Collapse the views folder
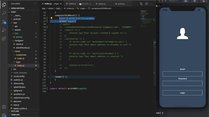Image resolution: width=209 pixels, height=117 pixels. (17, 51)
